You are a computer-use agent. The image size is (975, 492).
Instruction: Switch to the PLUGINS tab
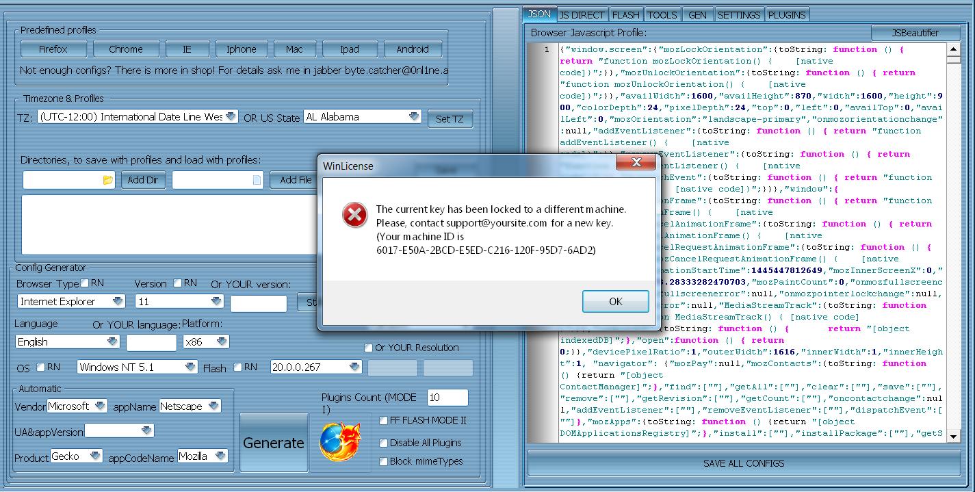point(788,14)
